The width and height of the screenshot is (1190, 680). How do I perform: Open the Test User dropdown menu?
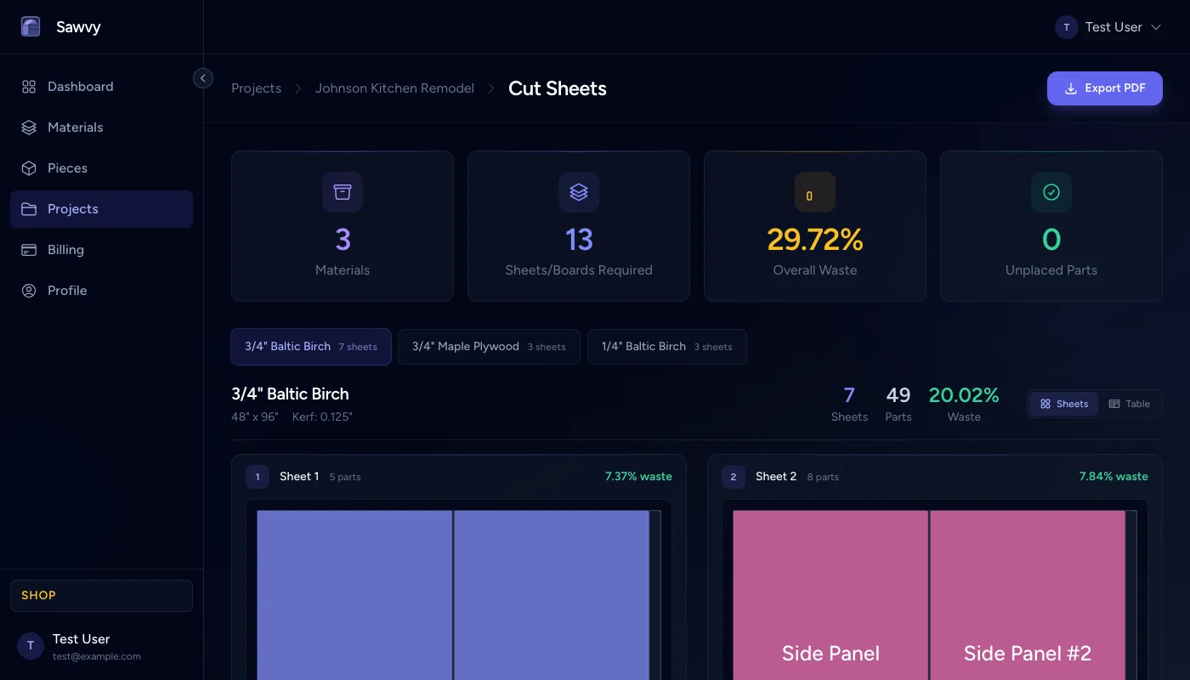[1108, 27]
